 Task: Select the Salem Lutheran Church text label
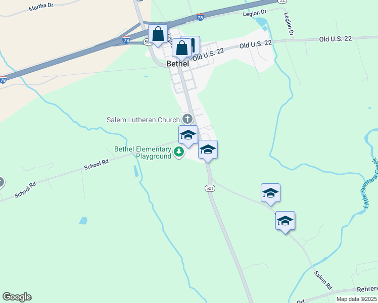[143, 120]
